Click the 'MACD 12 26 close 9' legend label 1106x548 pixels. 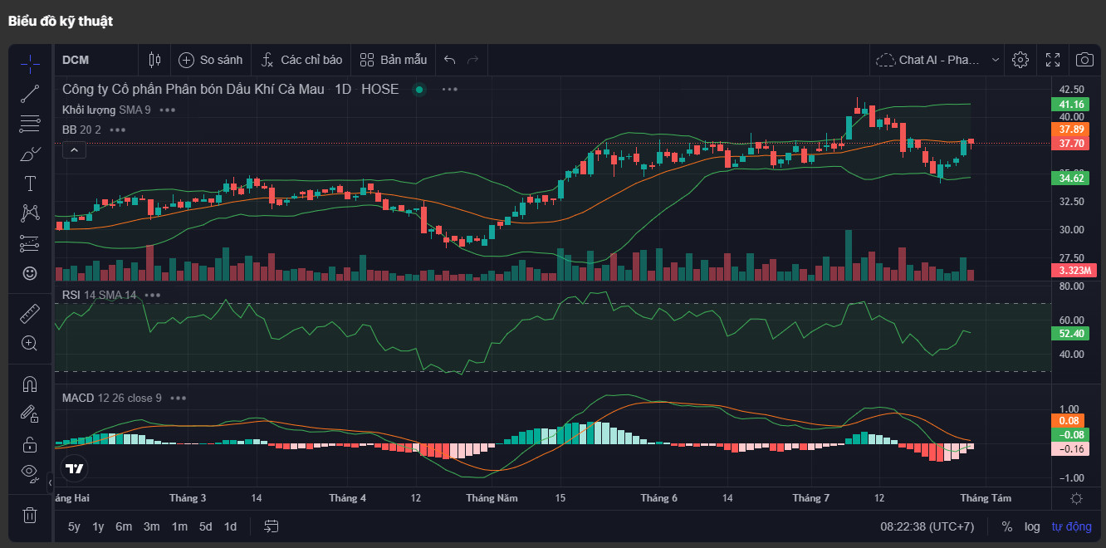coord(112,398)
